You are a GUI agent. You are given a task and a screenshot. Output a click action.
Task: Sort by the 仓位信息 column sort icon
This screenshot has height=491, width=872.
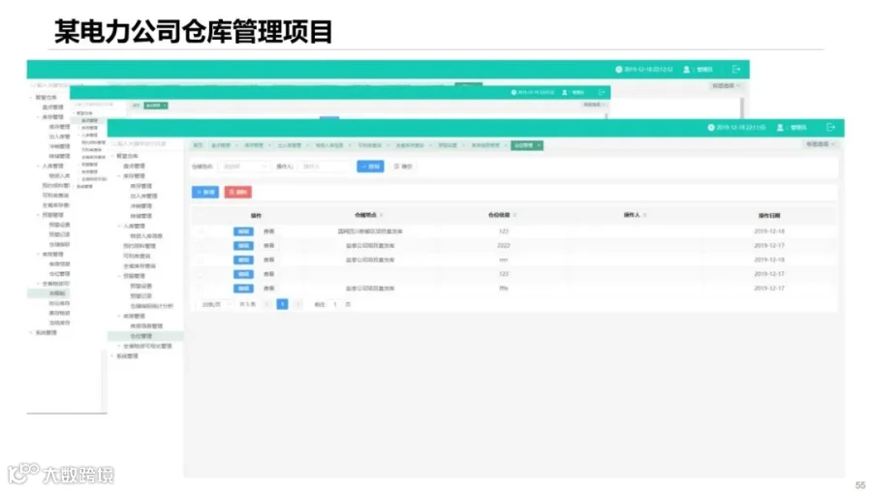[515, 215]
